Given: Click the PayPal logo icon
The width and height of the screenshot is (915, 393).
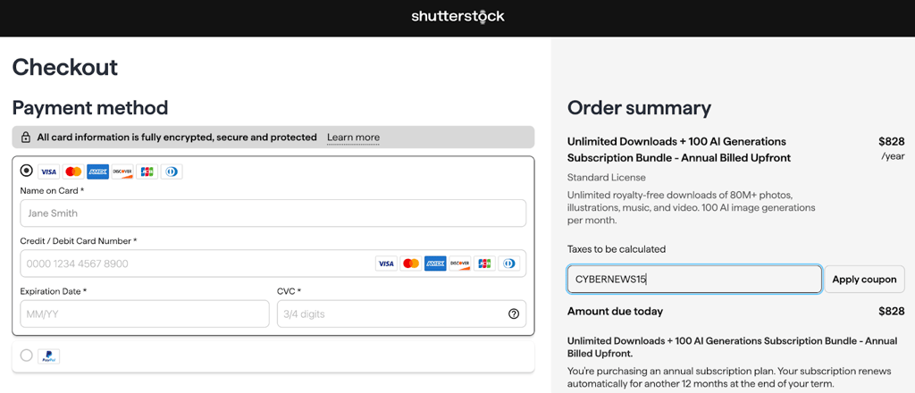Looking at the screenshot, I should pos(49,356).
